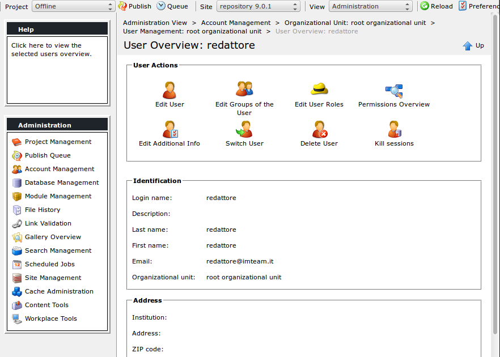Screen dimensions: 500x357
Task: Click the Help panel text
Action: click(52, 50)
